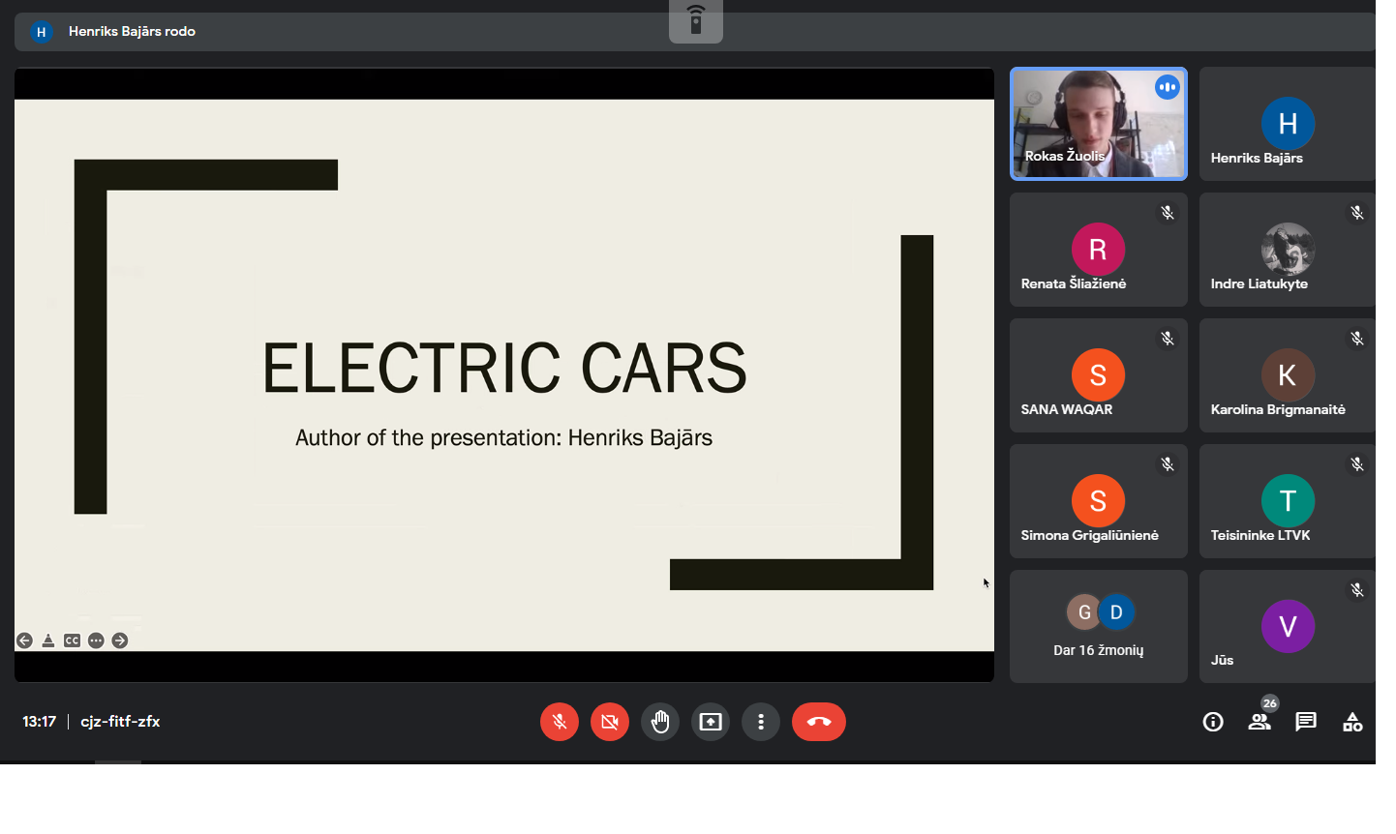Show the participants list with 26 badge

(x=1259, y=722)
